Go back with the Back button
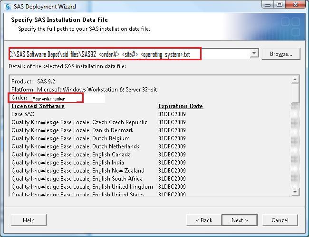Viewport: 309px width, 237px height. [204, 220]
